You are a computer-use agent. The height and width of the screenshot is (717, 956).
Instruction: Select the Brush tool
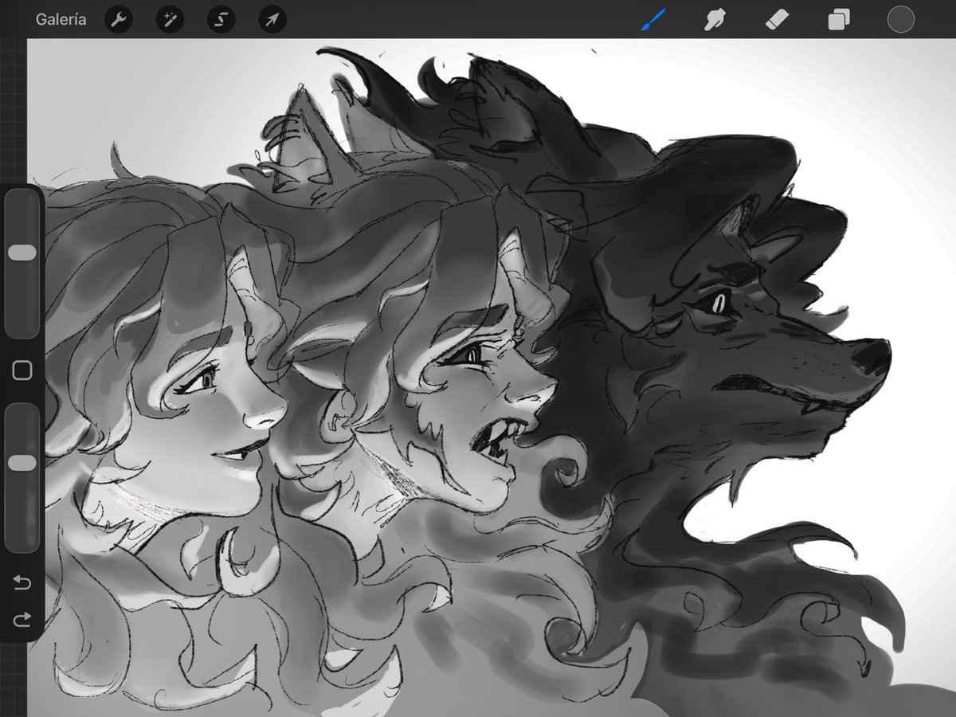point(653,19)
